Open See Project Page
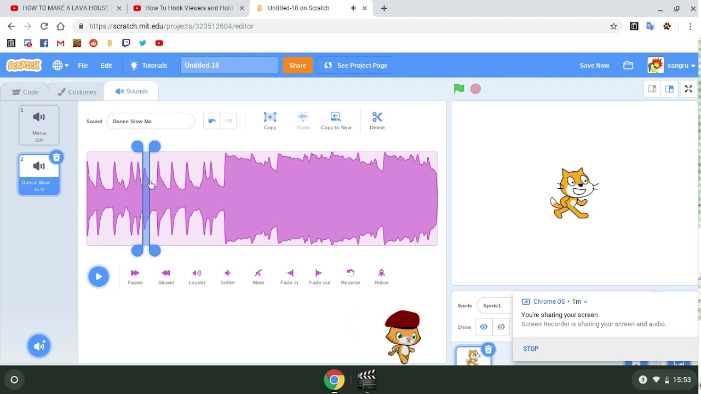The width and height of the screenshot is (701, 394). [x=355, y=65]
